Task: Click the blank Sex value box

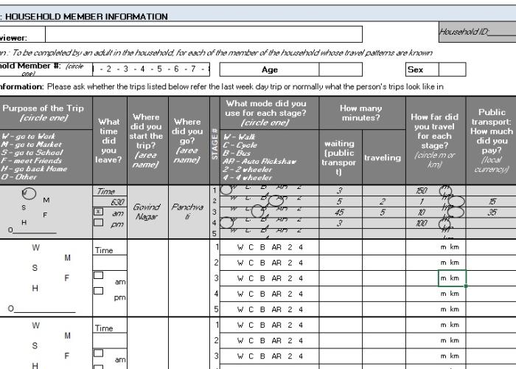Action: point(452,69)
